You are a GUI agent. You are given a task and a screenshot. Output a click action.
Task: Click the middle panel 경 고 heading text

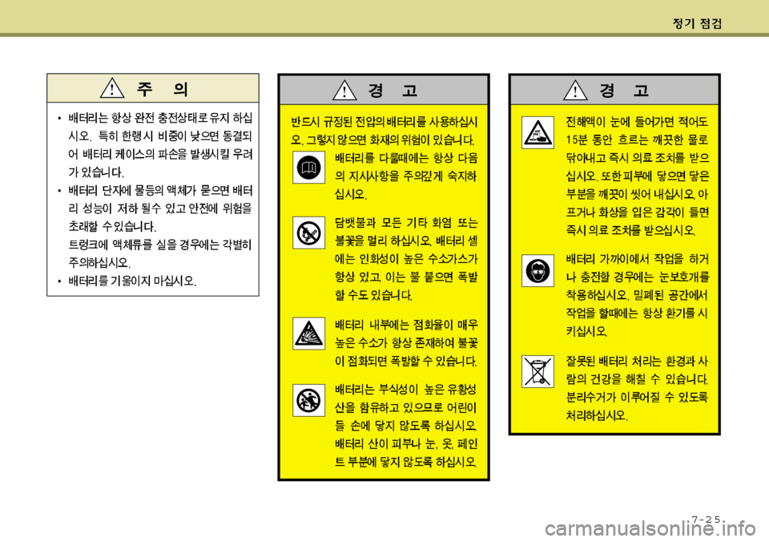pos(393,91)
